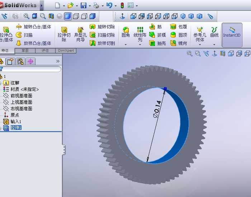Select the 拉伸切除 extruded cut tool

(x=64, y=35)
